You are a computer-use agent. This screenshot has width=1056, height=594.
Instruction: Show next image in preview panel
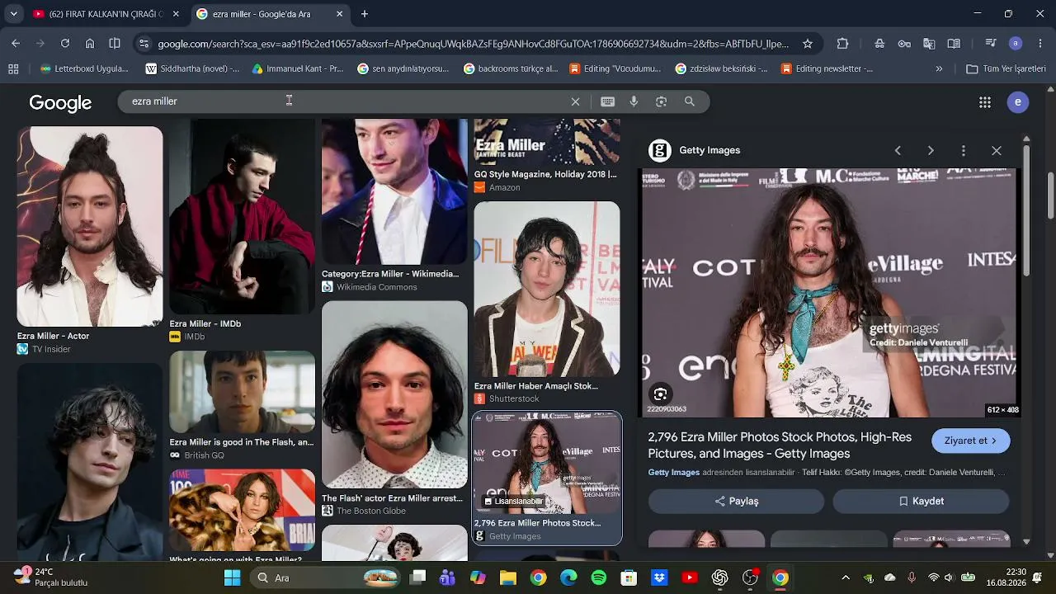[931, 151]
